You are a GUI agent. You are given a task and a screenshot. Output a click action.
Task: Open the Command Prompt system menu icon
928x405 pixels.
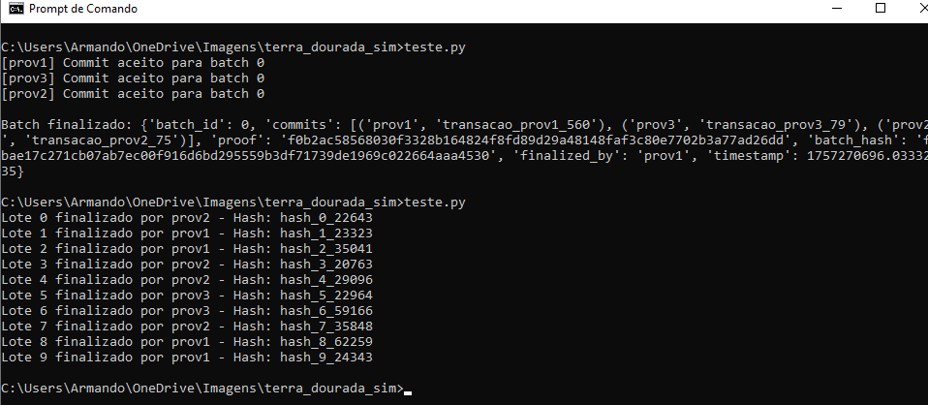[x=15, y=9]
